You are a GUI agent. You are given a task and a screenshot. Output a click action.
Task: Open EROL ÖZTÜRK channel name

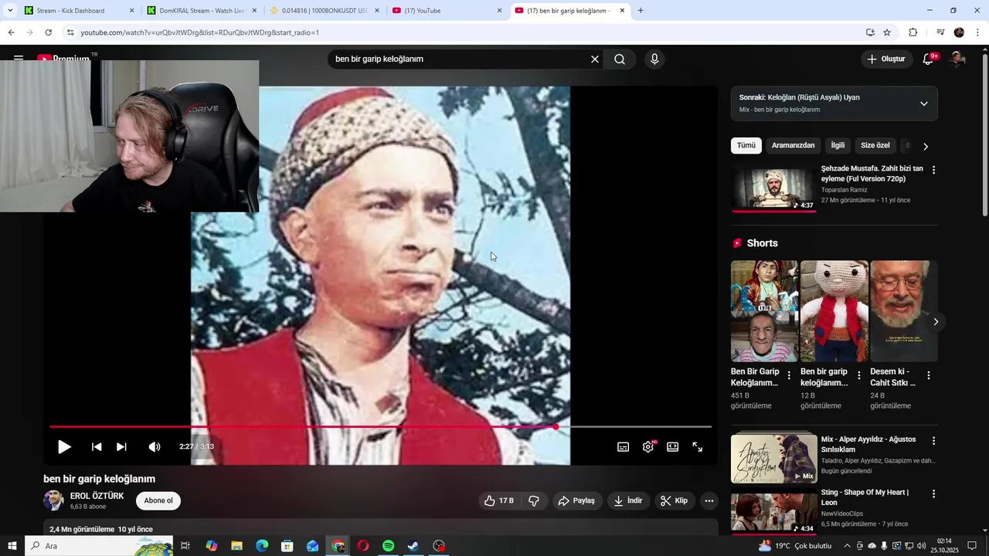(x=97, y=497)
